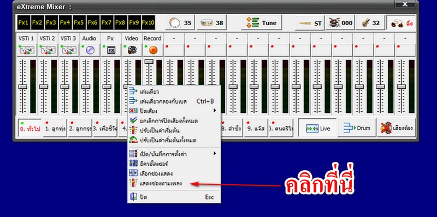Click the bass drum 35 button
The height and width of the screenshot is (217, 437).
tap(180, 23)
